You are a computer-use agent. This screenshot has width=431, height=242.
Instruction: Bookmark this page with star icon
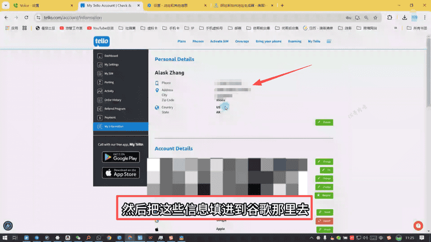(x=375, y=18)
